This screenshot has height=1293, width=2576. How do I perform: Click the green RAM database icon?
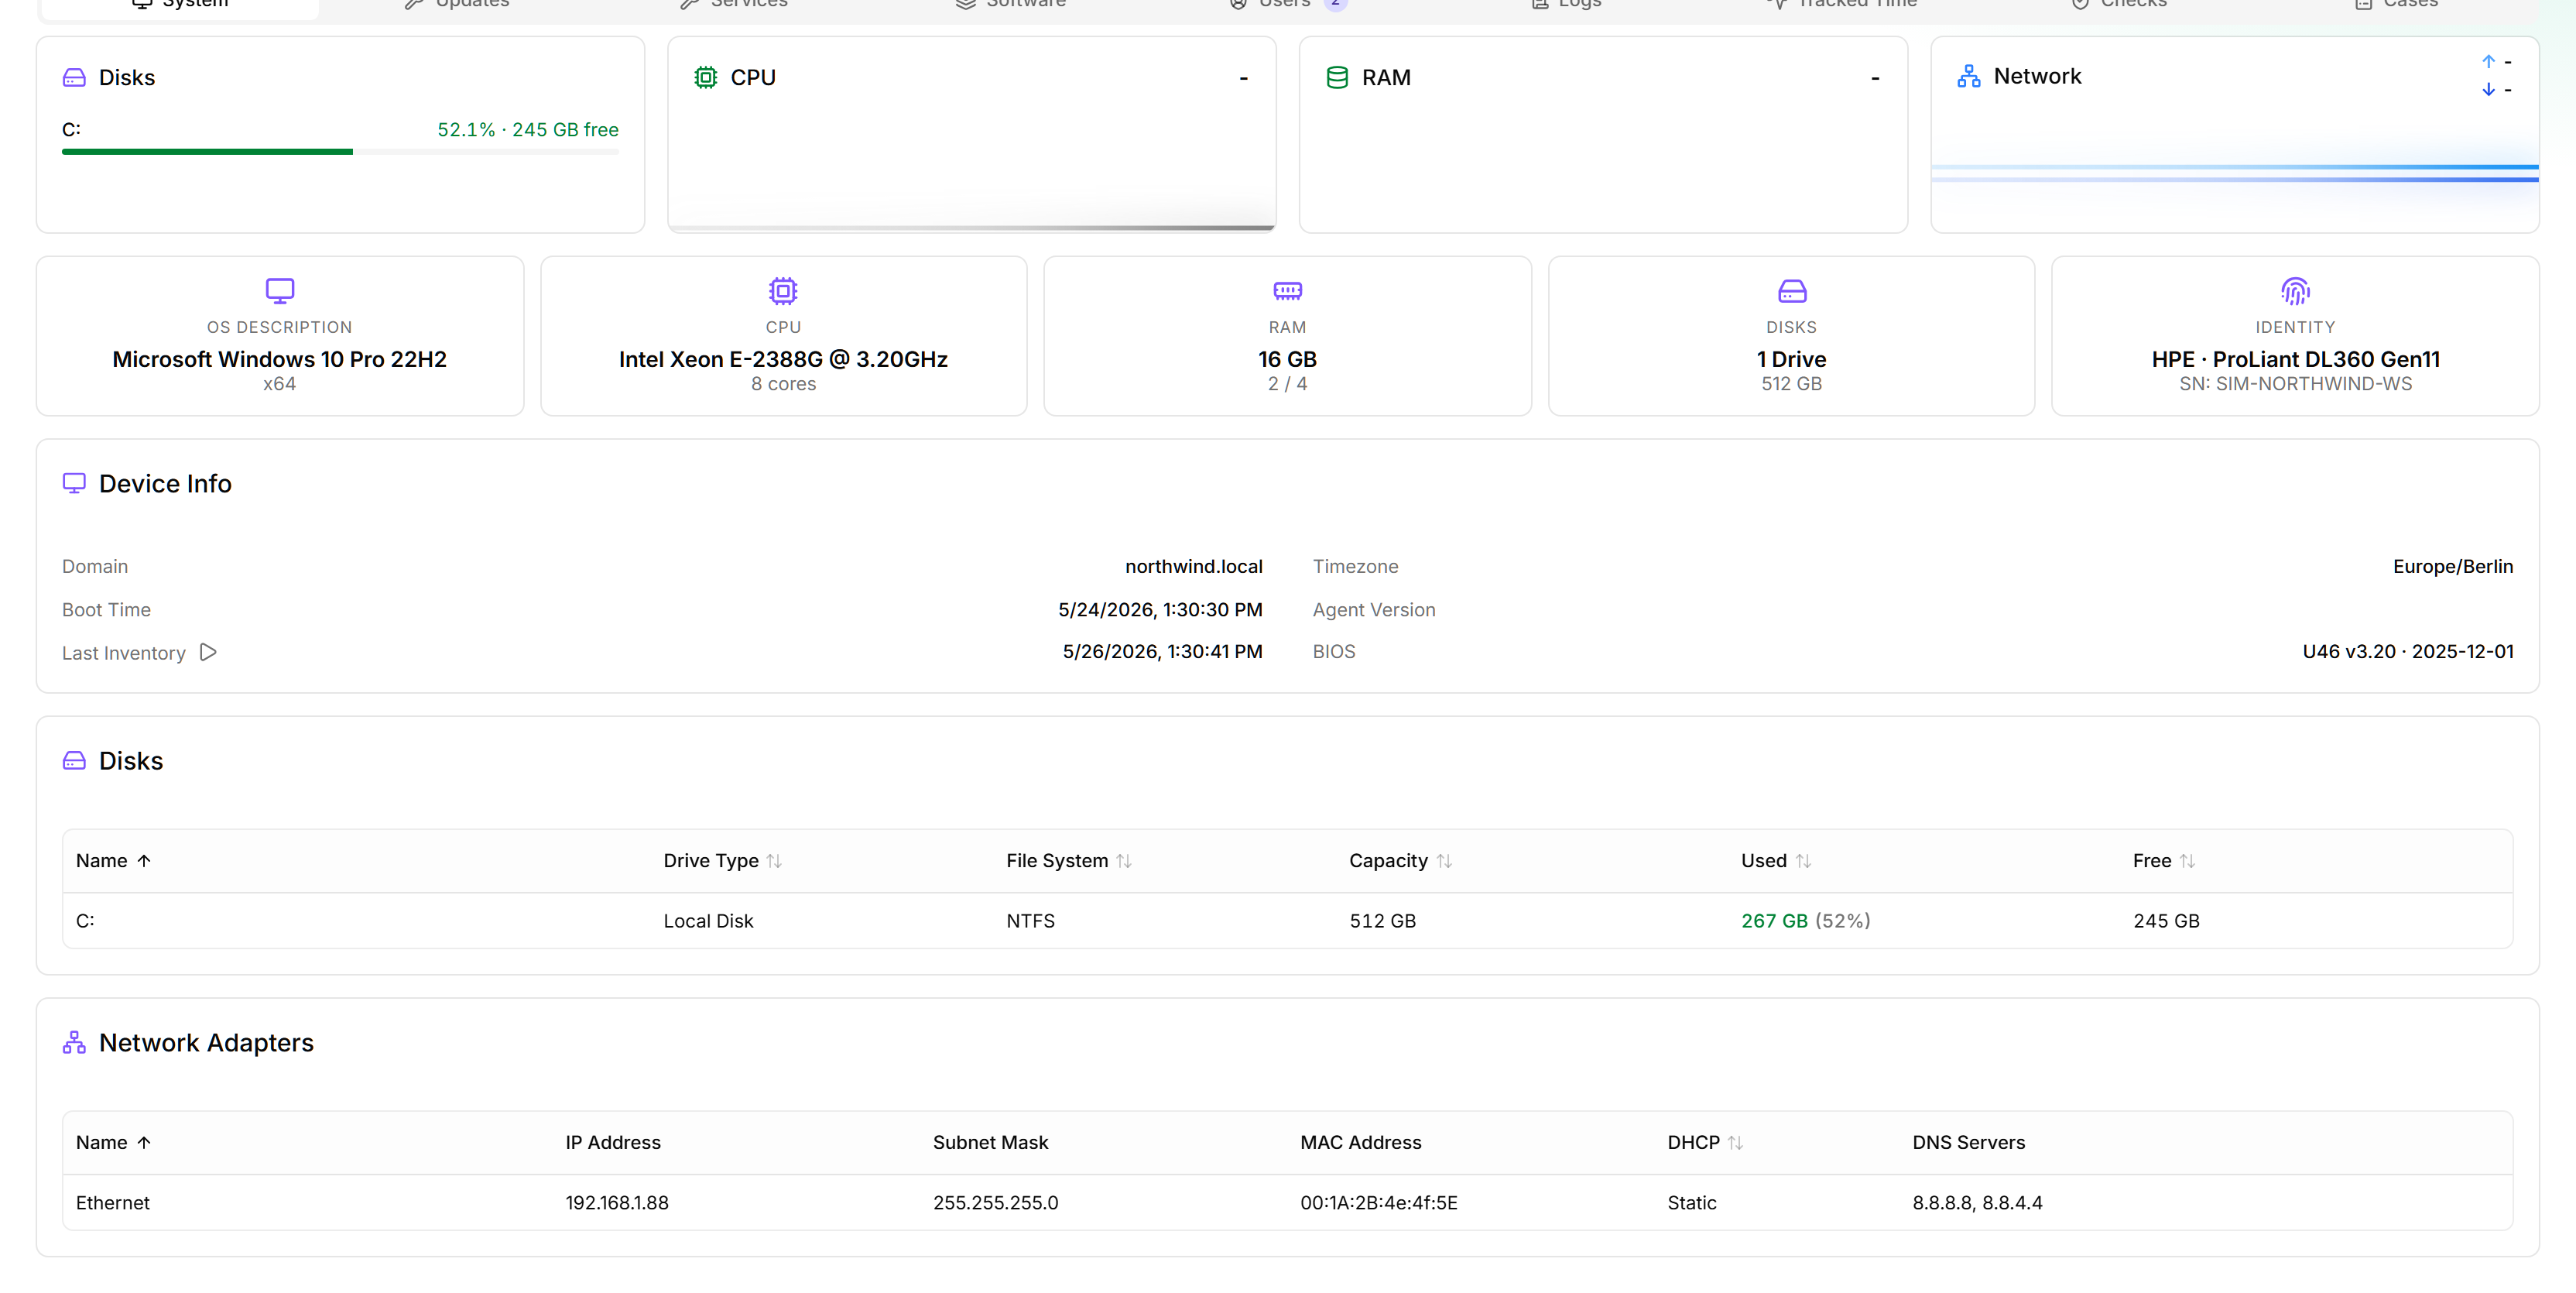pos(1337,77)
